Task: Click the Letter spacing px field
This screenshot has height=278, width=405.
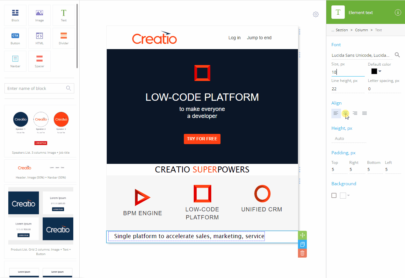Action: pos(384,89)
